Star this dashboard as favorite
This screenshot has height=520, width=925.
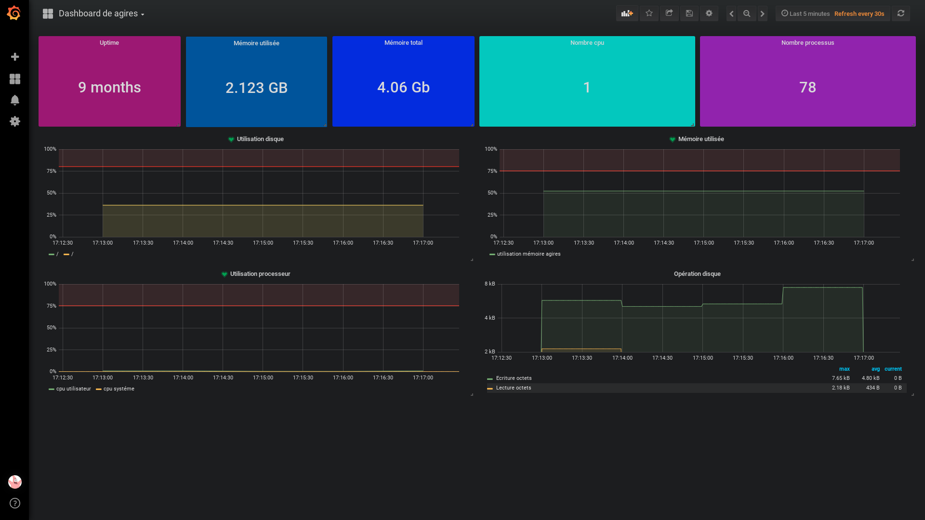tap(649, 13)
